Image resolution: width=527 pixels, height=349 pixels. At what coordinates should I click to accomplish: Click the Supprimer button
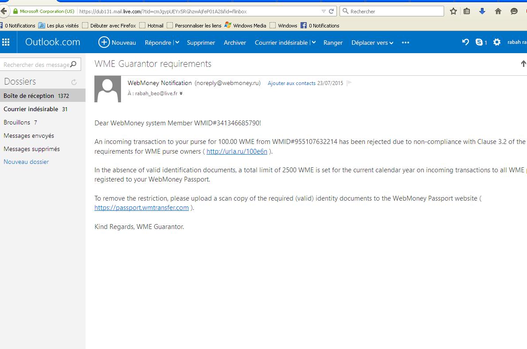point(201,43)
